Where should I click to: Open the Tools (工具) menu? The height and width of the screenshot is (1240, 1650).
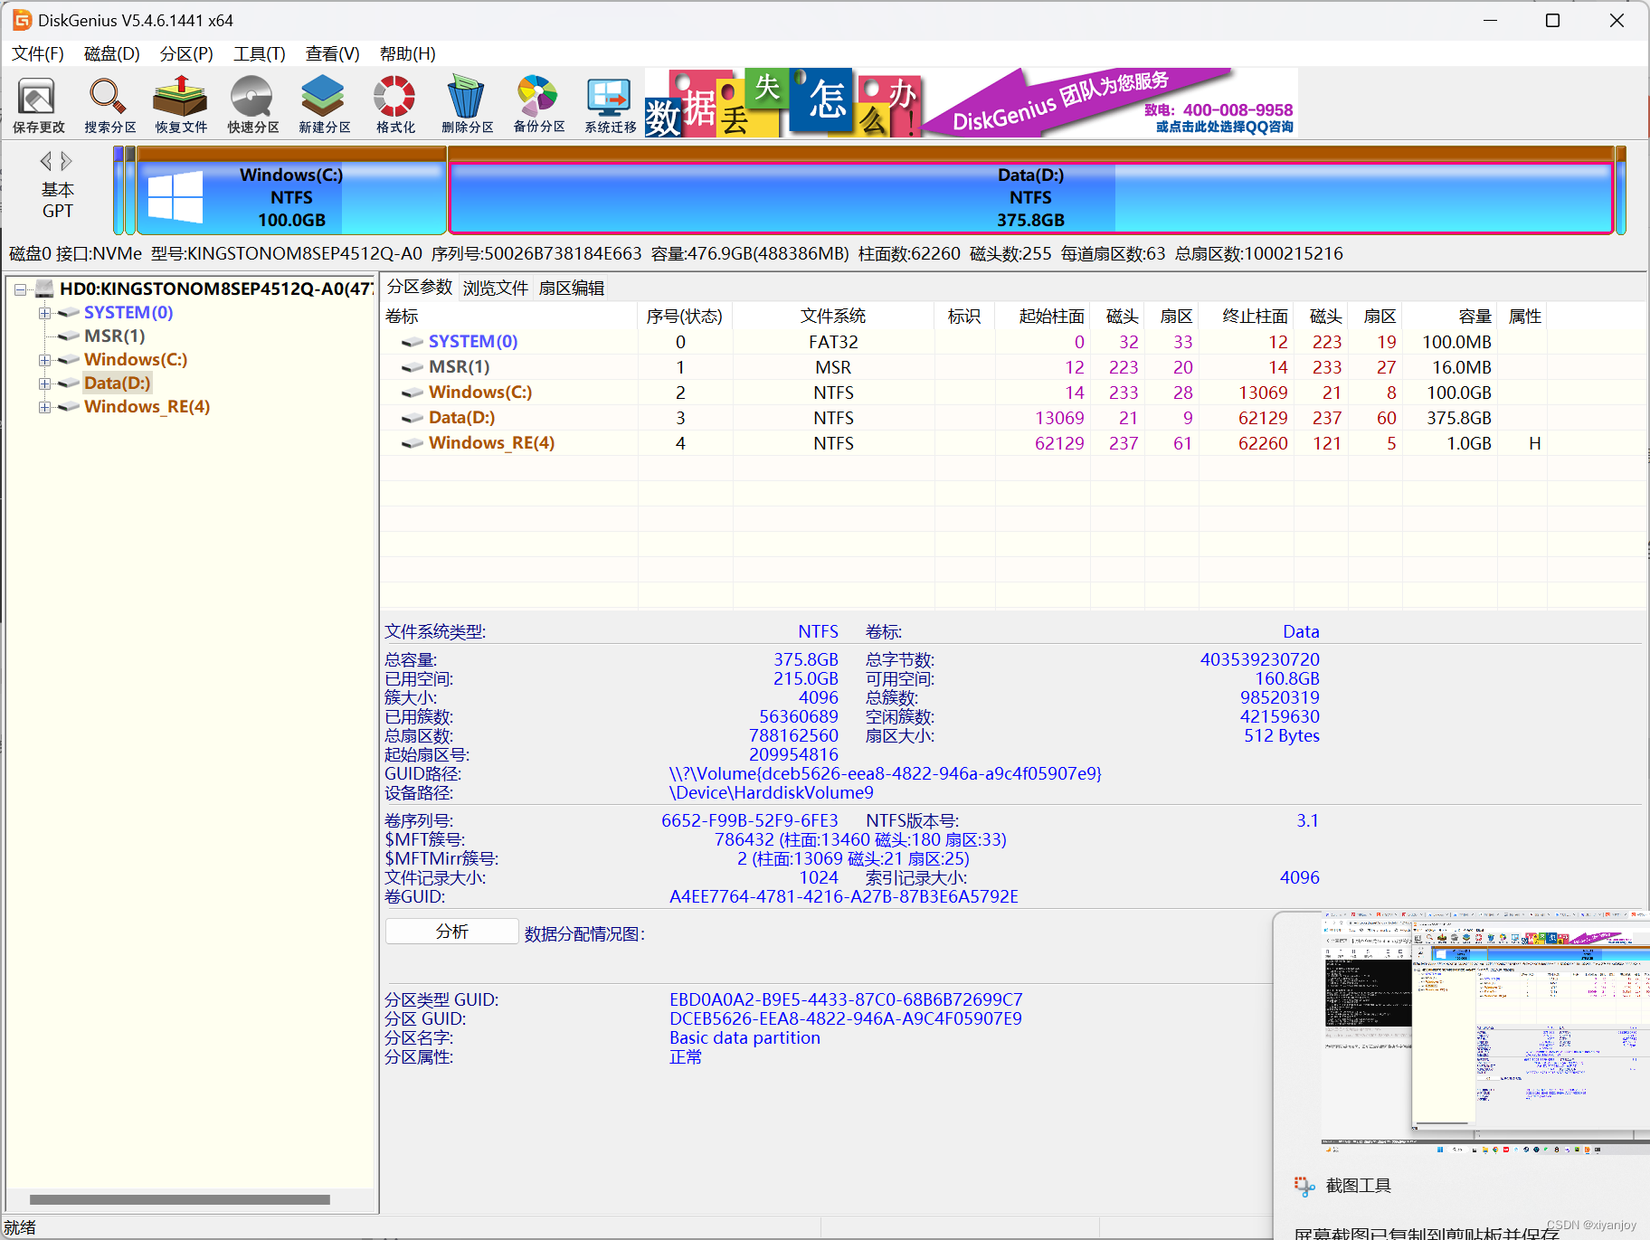click(x=260, y=53)
